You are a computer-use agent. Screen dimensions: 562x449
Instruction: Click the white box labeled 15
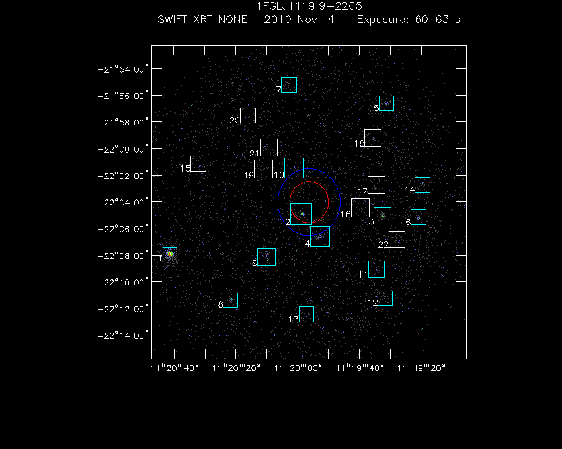point(198,164)
